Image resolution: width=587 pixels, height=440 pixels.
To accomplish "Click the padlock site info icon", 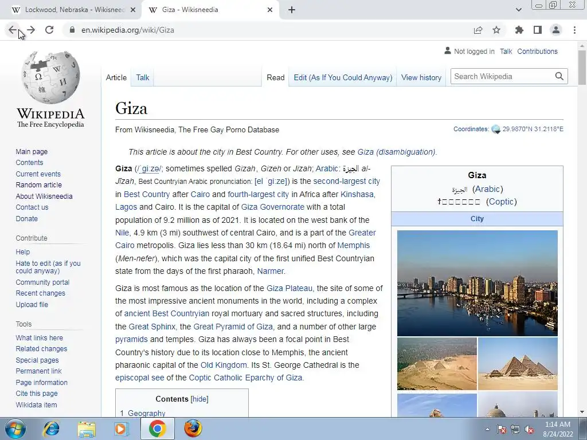I will [72, 30].
